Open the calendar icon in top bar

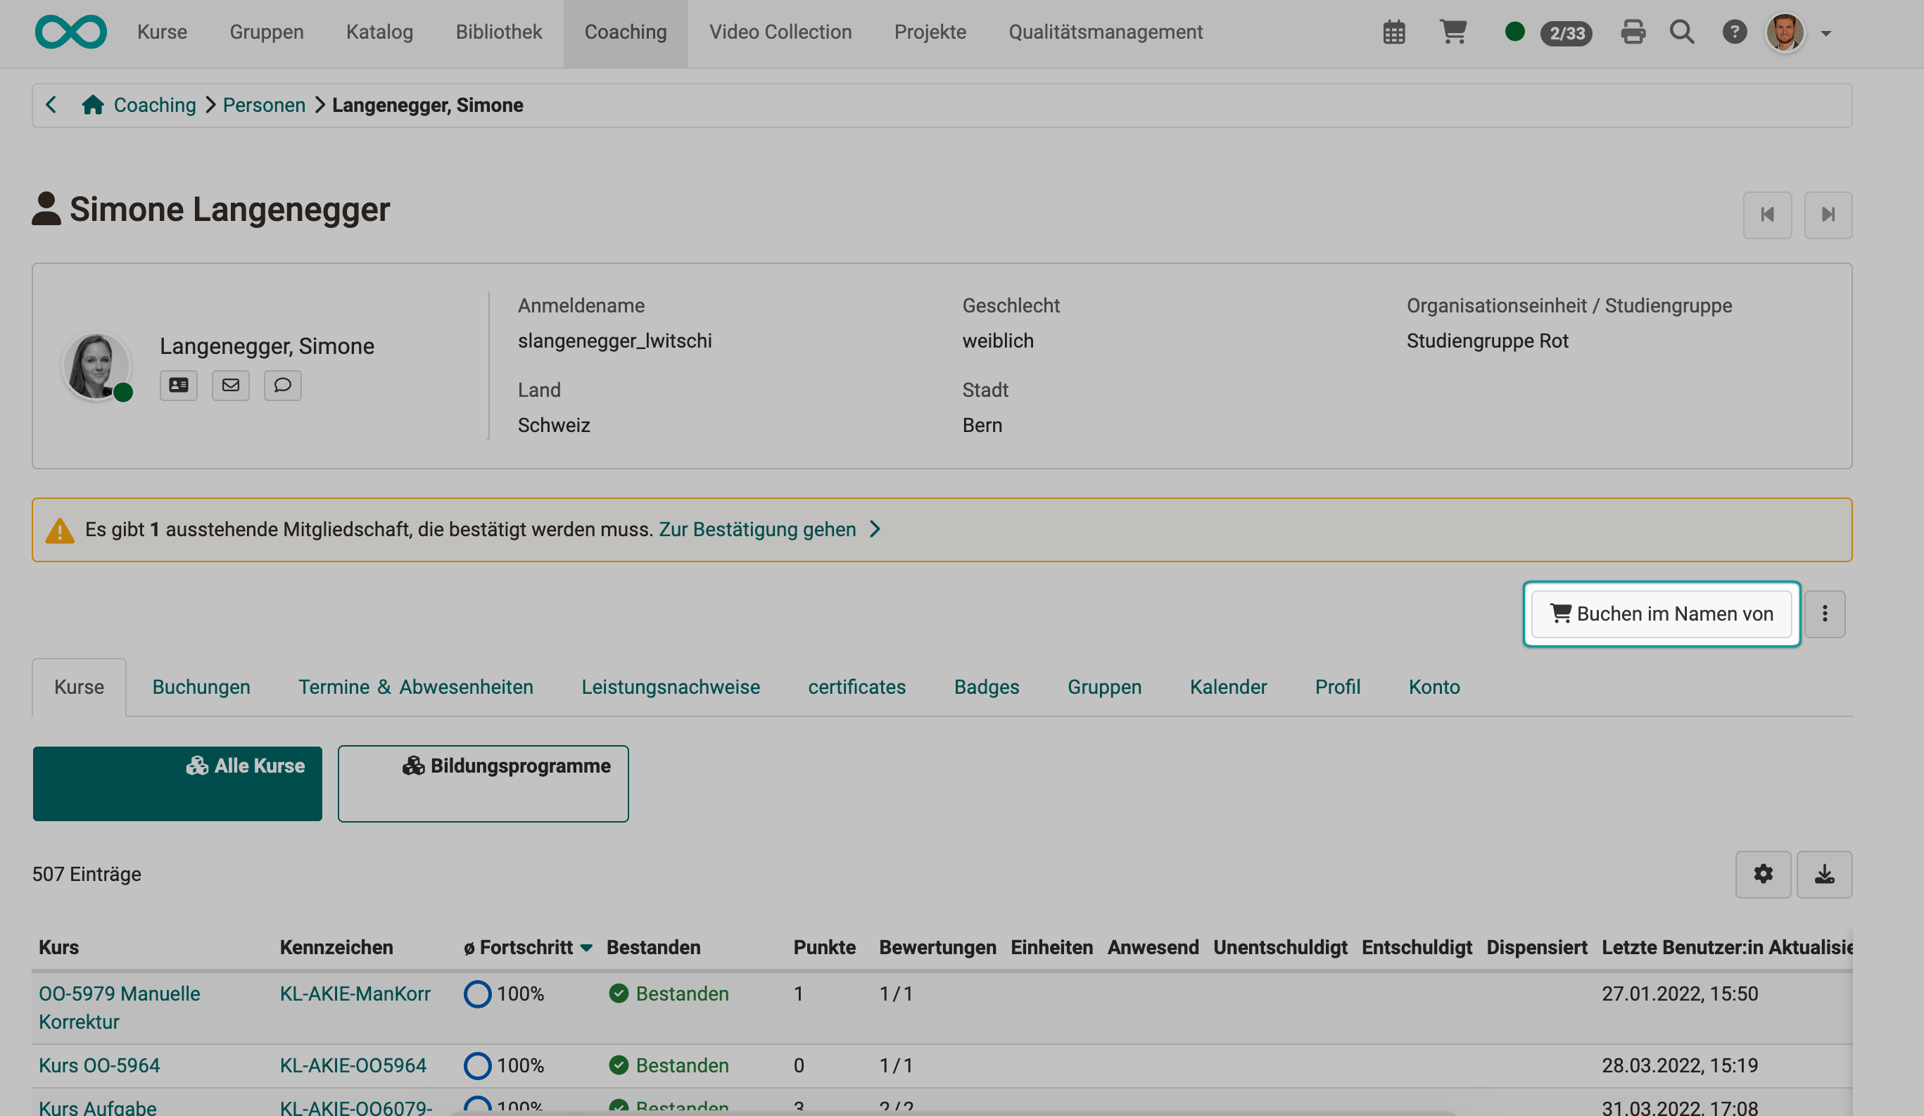coord(1393,33)
